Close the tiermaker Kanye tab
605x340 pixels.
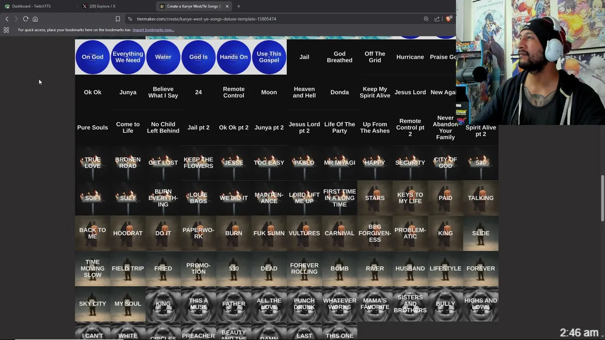pos(227,6)
